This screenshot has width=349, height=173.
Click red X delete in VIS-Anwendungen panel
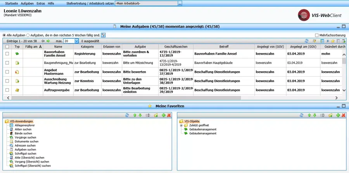[x=169, y=115]
